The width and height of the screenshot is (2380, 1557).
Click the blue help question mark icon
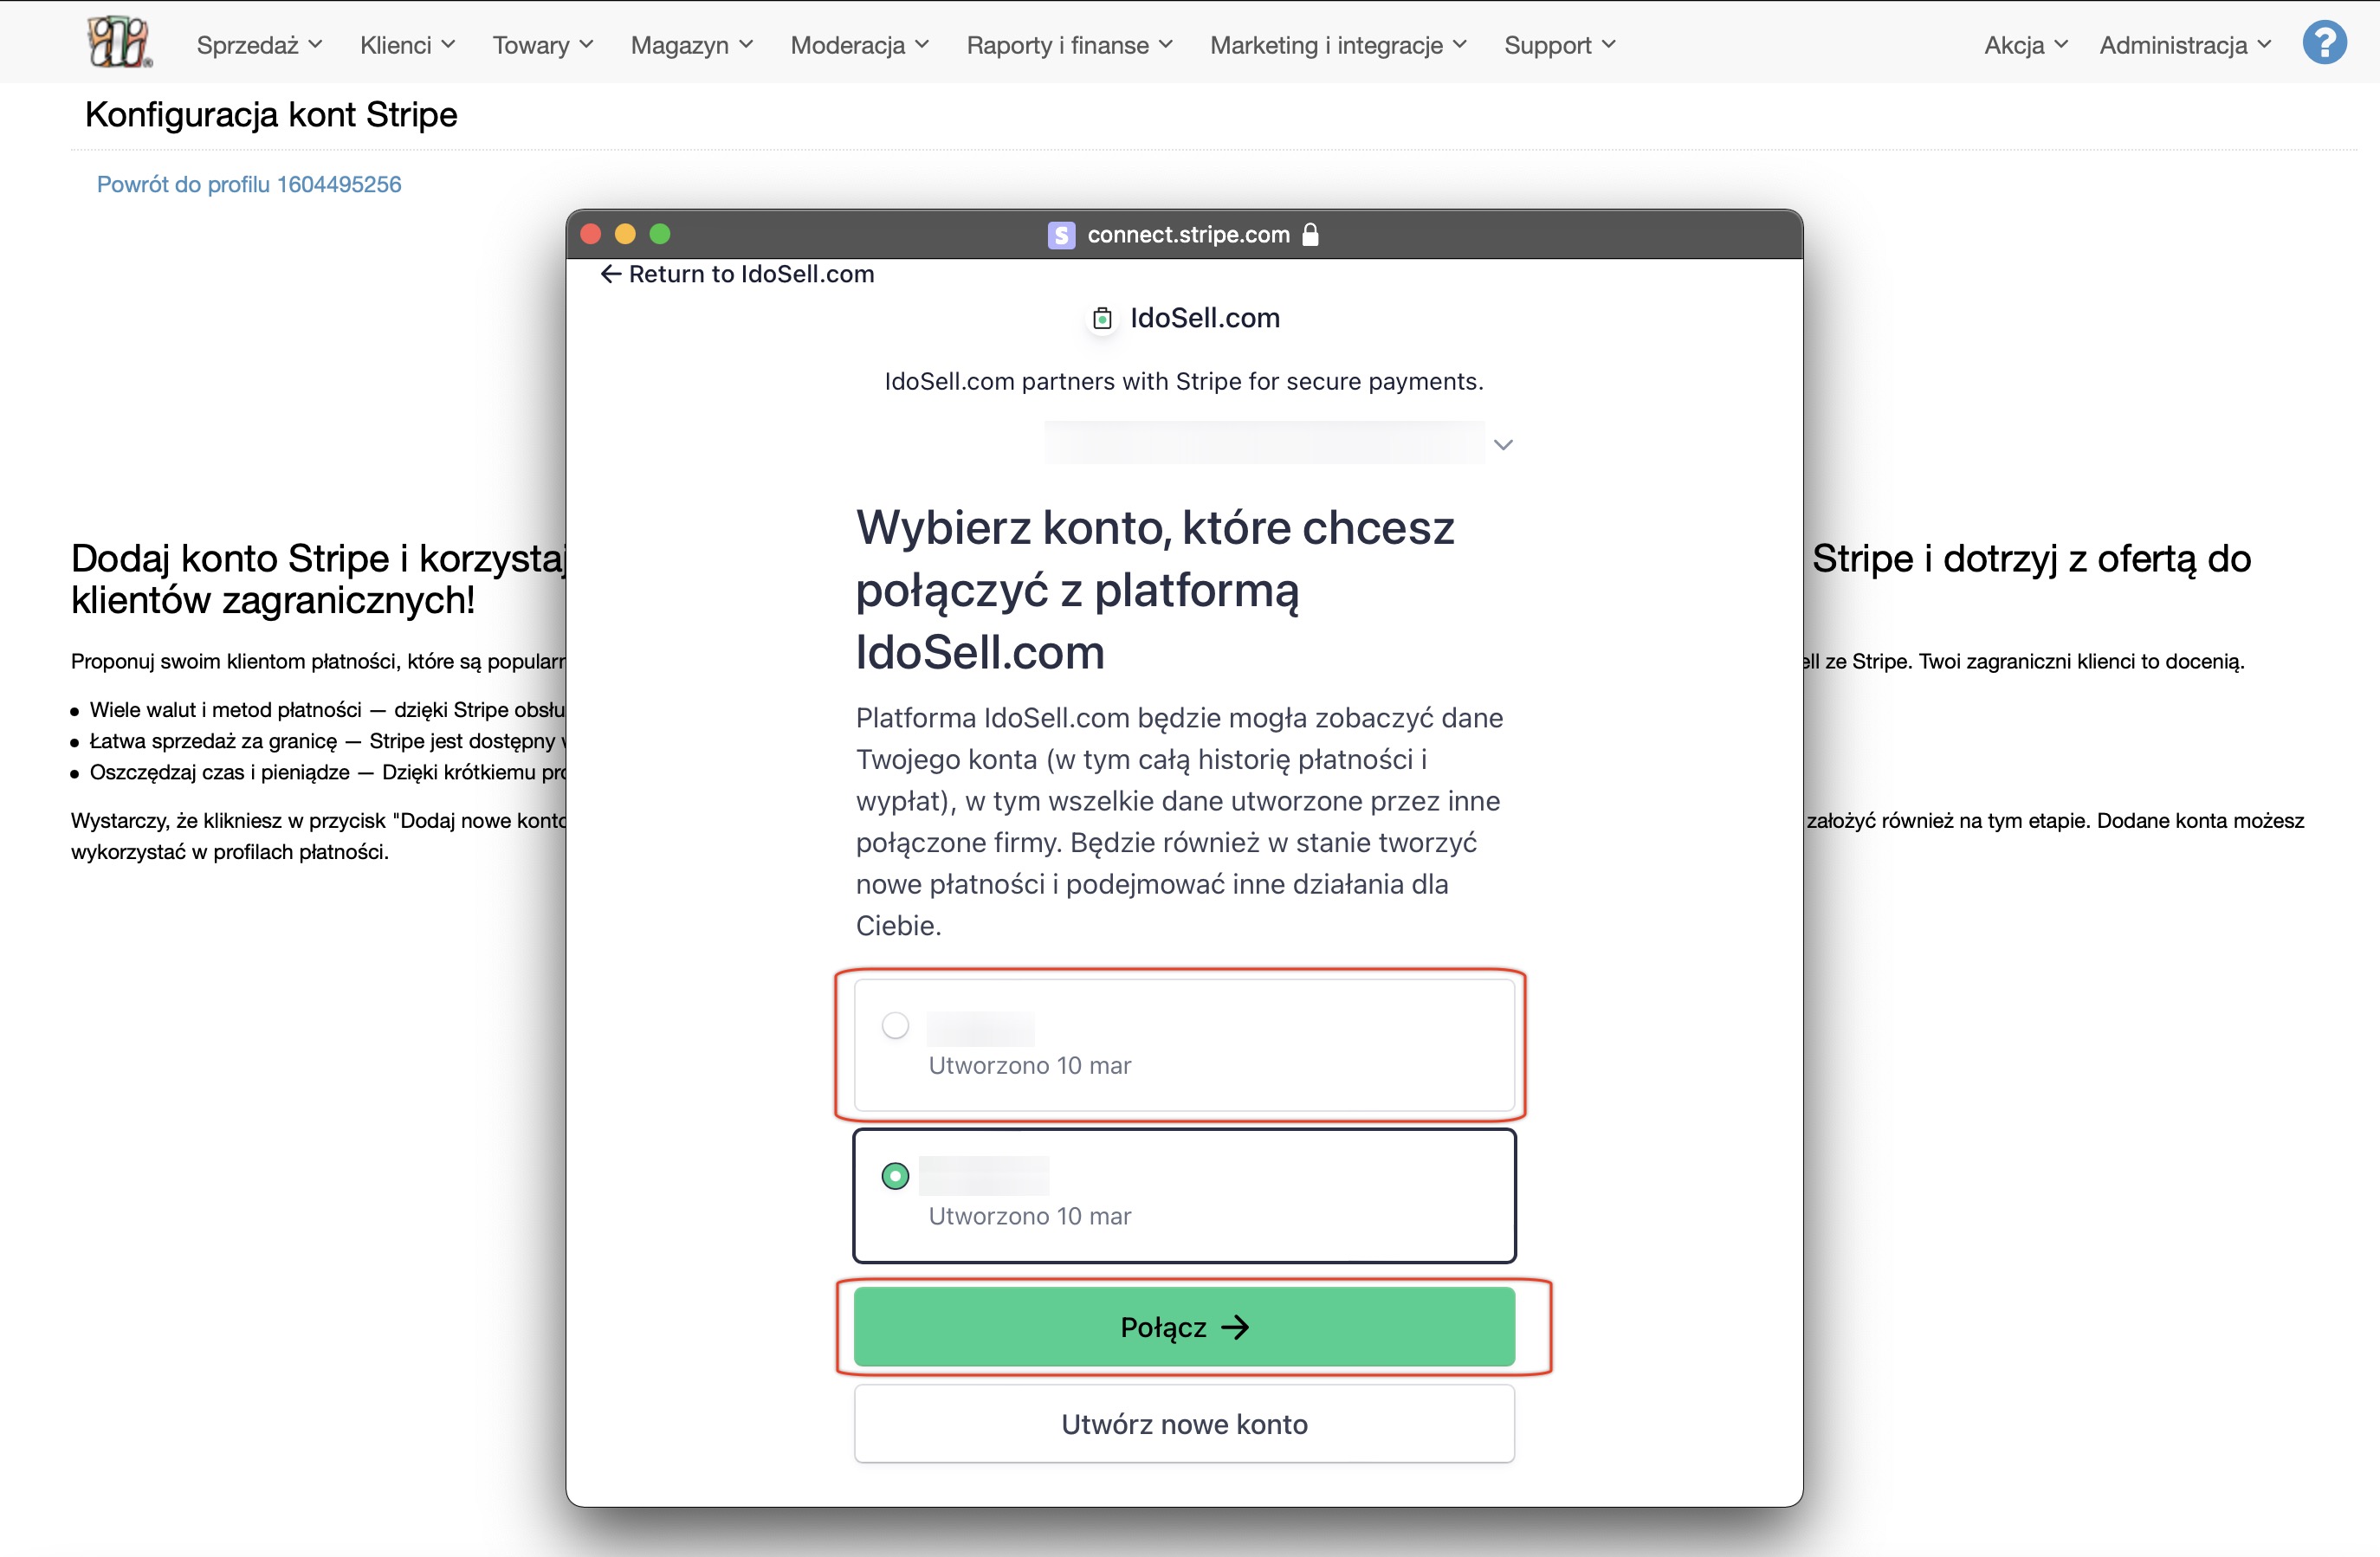pyautogui.click(x=2323, y=43)
